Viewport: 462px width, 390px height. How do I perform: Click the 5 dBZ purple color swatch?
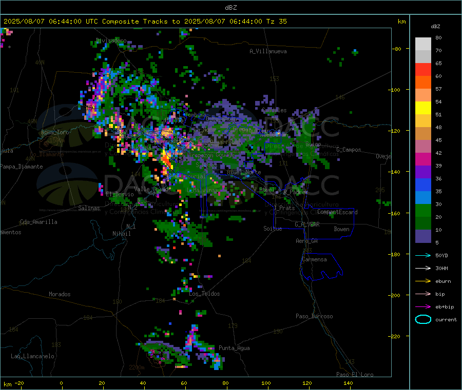(423, 236)
